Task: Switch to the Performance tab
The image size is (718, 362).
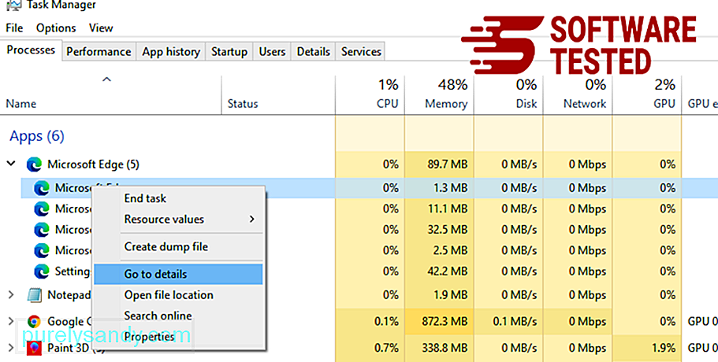Action: click(99, 52)
